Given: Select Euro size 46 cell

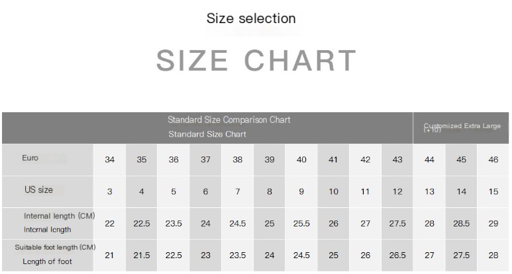Looking at the screenshot, I should tap(493, 160).
